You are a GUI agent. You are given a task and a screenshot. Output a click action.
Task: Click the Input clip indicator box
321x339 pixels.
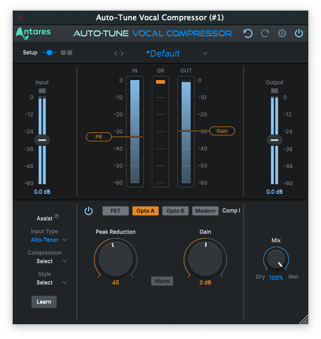[x=42, y=91]
